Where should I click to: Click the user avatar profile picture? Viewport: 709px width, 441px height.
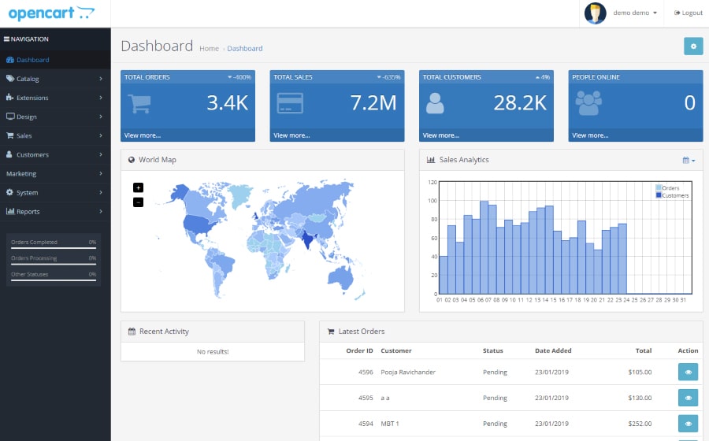click(595, 13)
